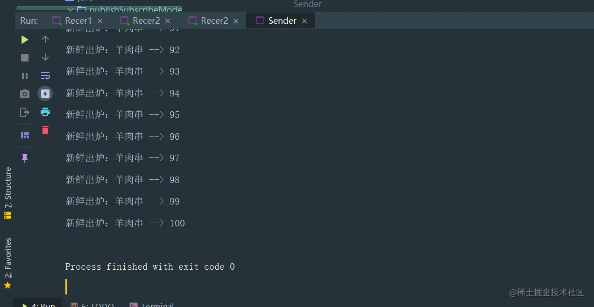Close the Sender tab
The height and width of the screenshot is (307, 594).
pos(304,21)
